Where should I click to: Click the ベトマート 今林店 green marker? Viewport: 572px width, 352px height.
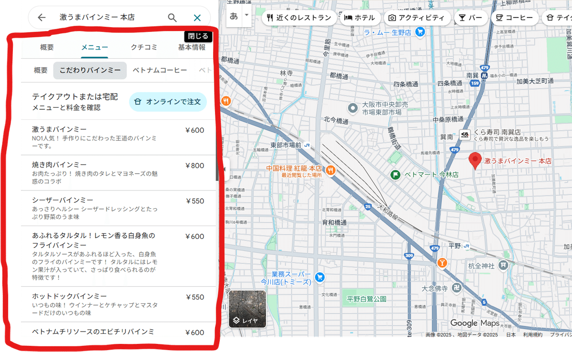pyautogui.click(x=395, y=175)
